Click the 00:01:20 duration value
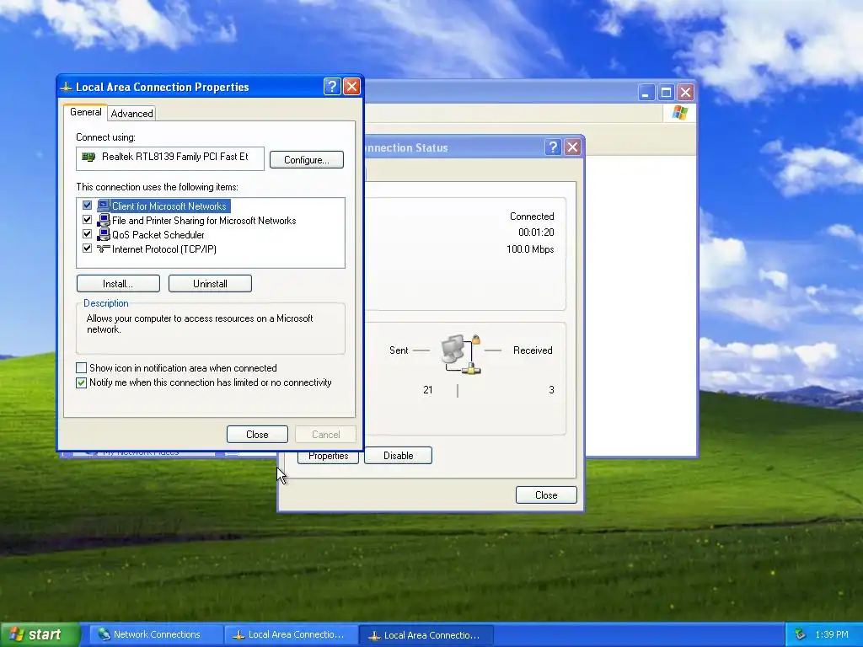863x647 pixels. 536,233
